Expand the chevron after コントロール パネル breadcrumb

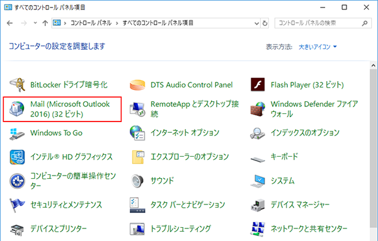[117, 23]
